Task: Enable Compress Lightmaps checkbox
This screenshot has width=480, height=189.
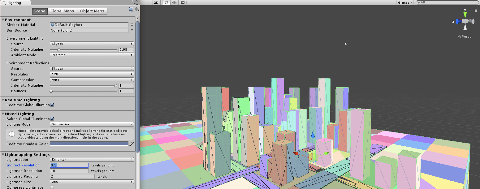Action: click(x=52, y=187)
